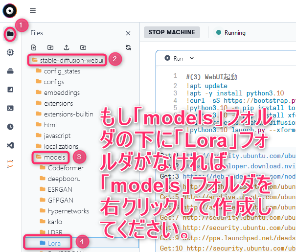Click the New File icon

[x=34, y=47]
